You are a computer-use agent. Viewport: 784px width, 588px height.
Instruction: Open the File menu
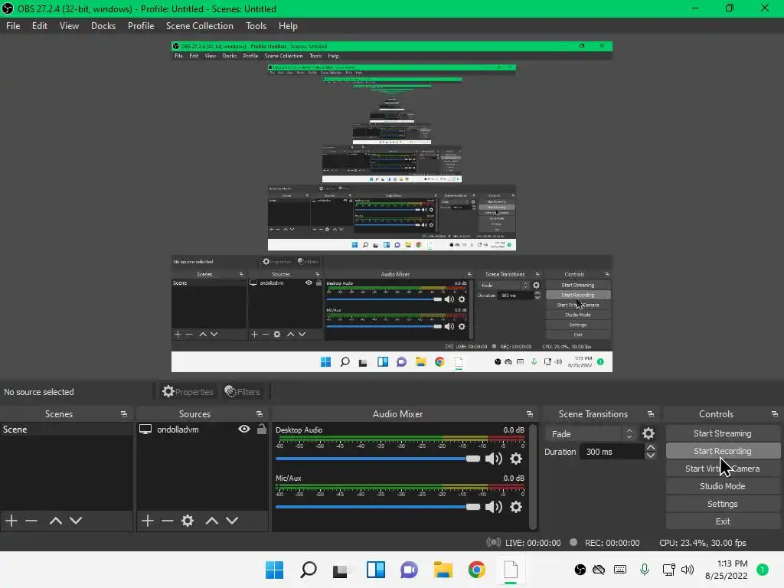(x=13, y=26)
